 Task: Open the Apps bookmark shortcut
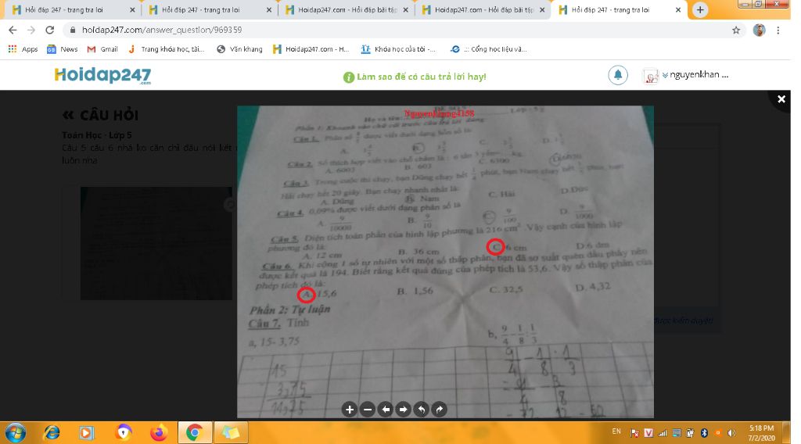tap(23, 49)
